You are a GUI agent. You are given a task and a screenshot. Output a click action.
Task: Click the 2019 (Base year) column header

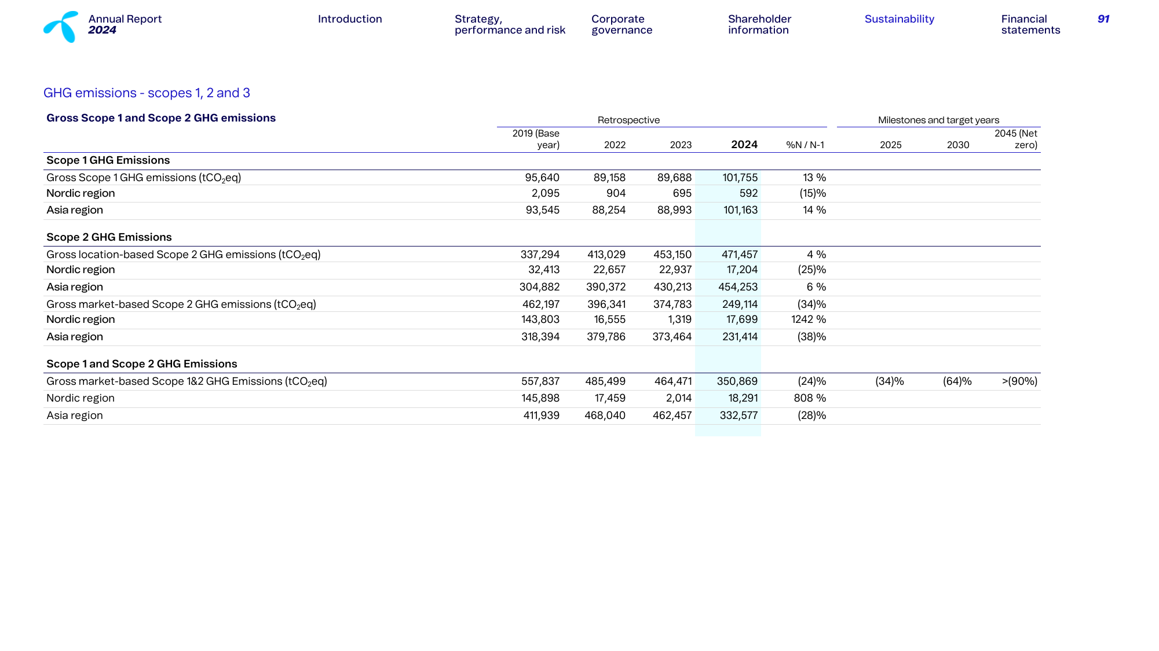[536, 139]
